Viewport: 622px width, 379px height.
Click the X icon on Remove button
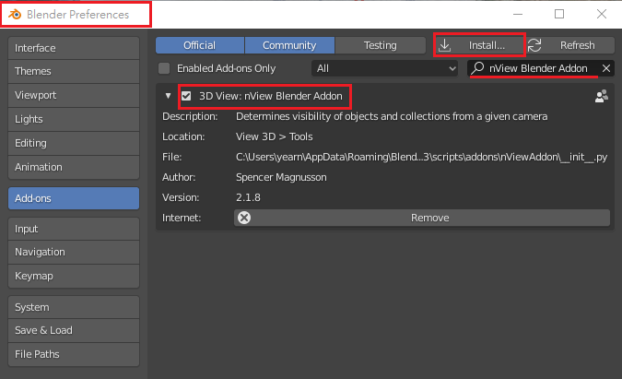[244, 218]
